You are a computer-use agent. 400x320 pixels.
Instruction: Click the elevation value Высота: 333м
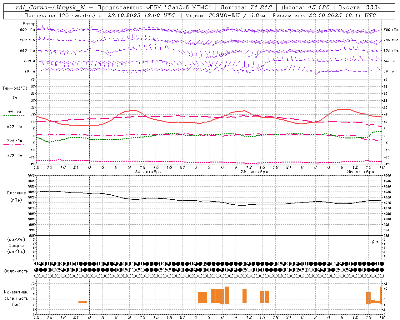359,7
